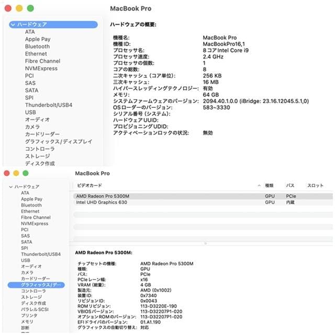Open SPI in hardware overview window sidebar
Viewport: 335px width, 335px height.
[29, 98]
